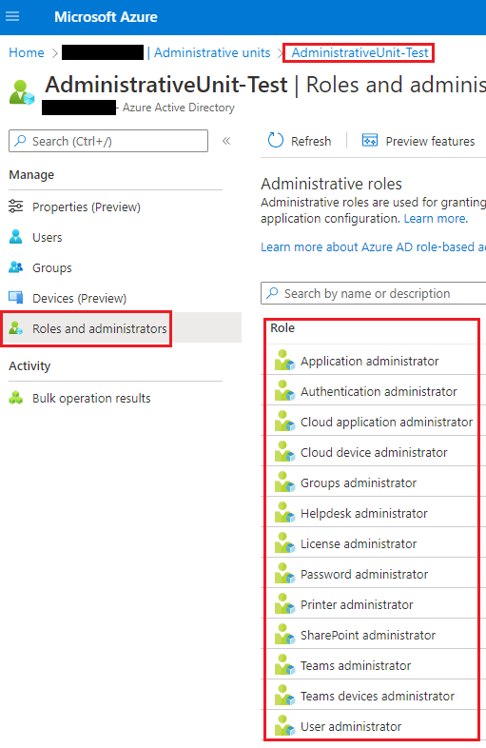Click the Password administrator role icon
The image size is (486, 748).
[284, 575]
